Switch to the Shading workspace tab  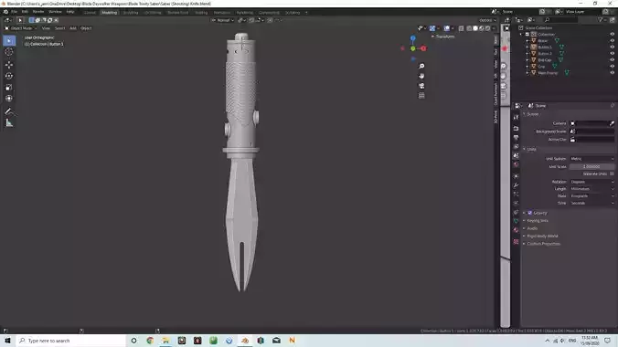201,13
